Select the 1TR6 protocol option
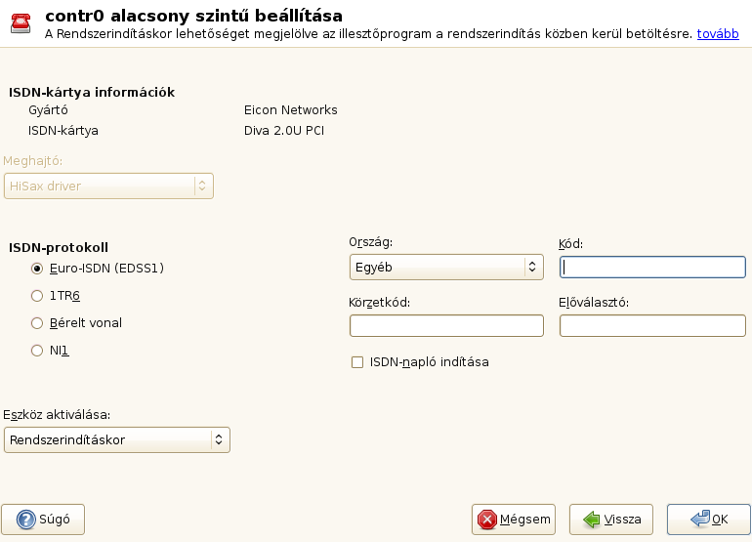The image size is (752, 542). coord(38,295)
